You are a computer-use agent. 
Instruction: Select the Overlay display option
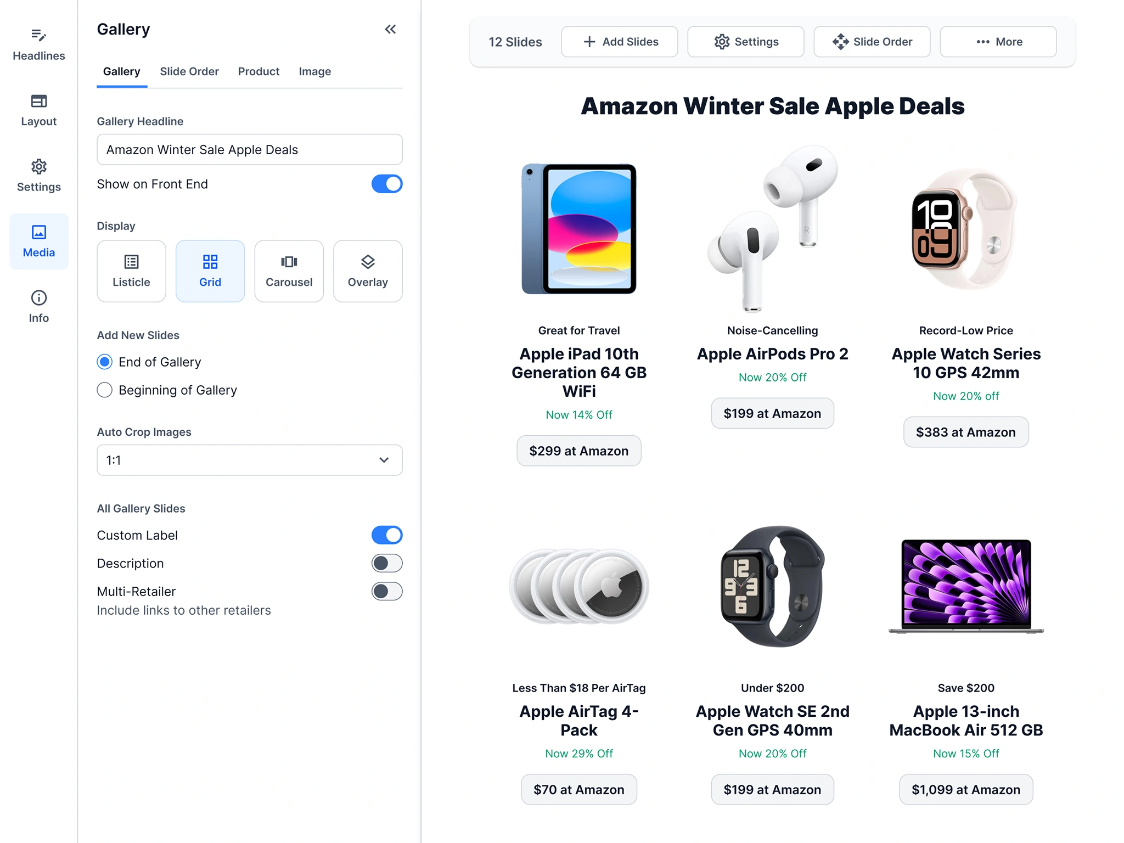click(x=368, y=271)
